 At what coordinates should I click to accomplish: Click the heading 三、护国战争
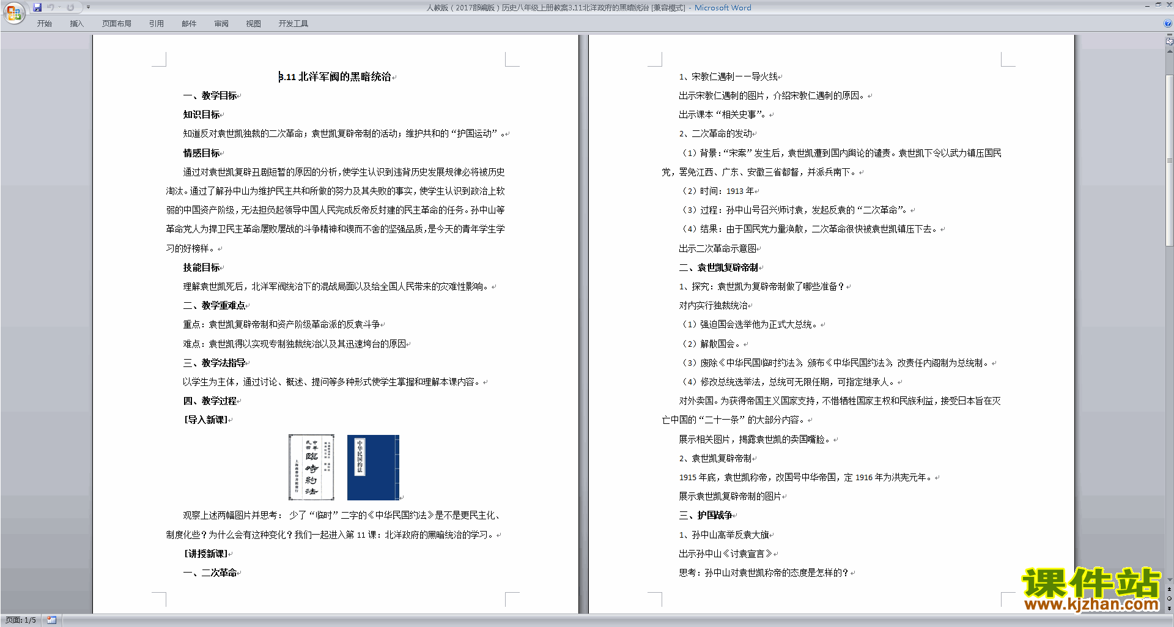coord(706,515)
